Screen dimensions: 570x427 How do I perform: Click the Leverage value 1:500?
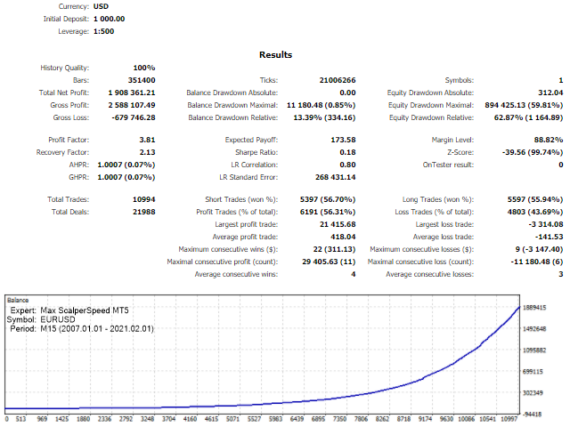coord(103,31)
